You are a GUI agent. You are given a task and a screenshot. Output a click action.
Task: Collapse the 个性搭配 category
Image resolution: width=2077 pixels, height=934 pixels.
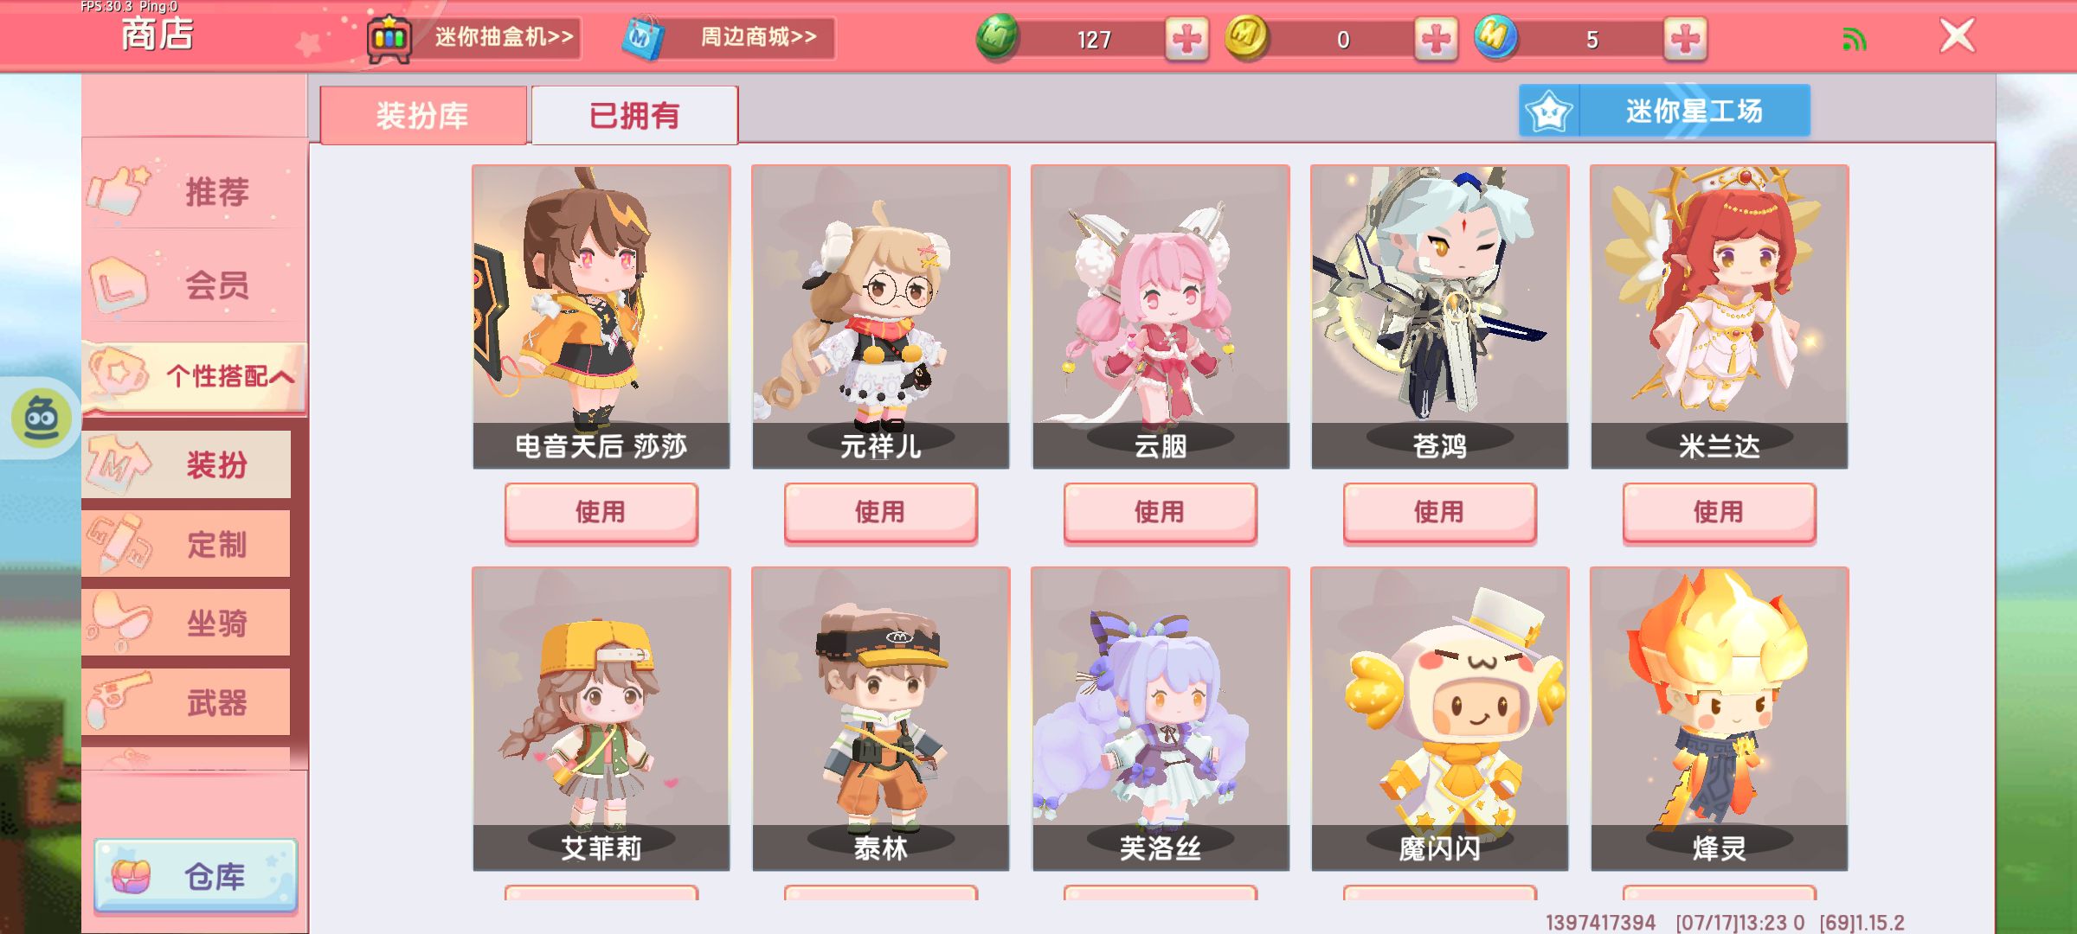coord(196,376)
